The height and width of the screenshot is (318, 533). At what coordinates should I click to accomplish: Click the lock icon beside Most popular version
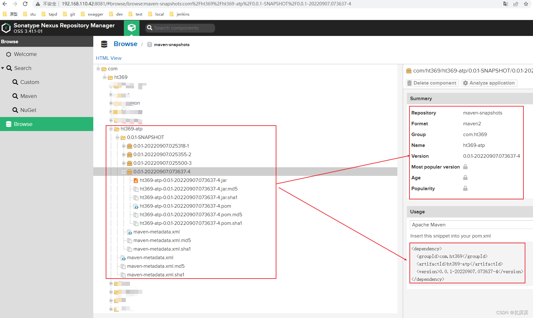[465, 167]
